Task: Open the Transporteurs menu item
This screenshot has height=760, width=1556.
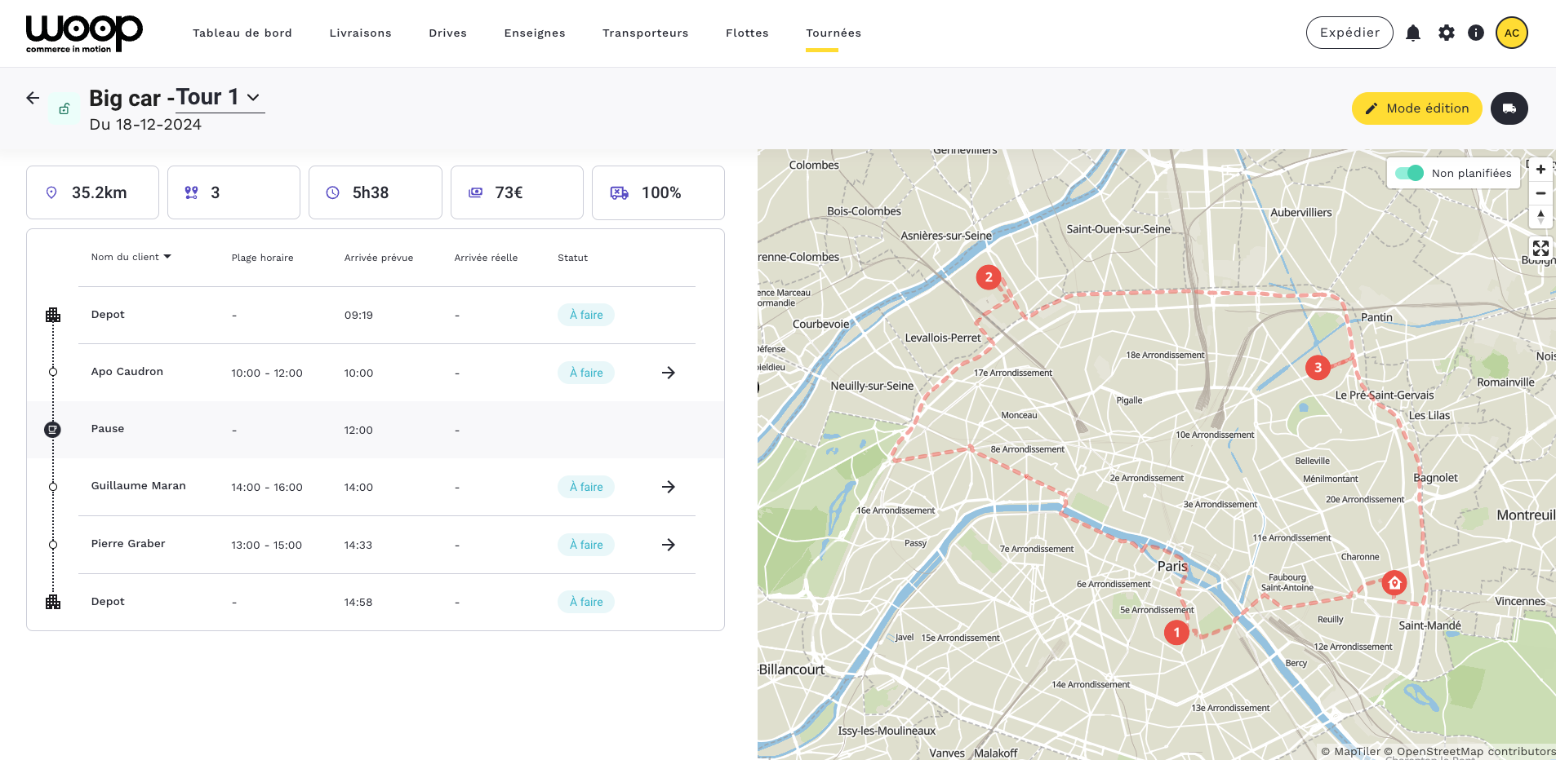Action: [645, 33]
